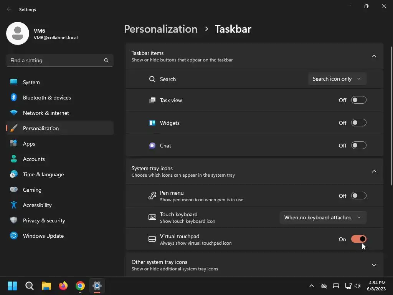This screenshot has height=295, width=393.
Task: Click the Gaming controller icon in sidebar
Action: tap(14, 189)
